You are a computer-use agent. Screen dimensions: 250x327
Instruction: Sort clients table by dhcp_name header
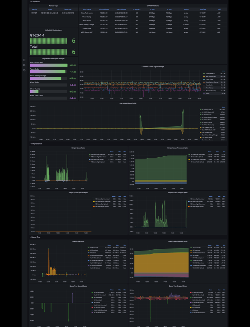pyautogui.click(x=87, y=9)
